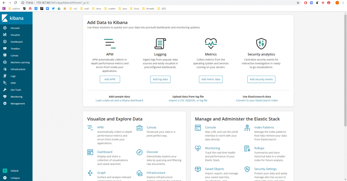The height and width of the screenshot is (181, 347).
Task: Open the linux bookmarks folder
Action: pos(135,9)
